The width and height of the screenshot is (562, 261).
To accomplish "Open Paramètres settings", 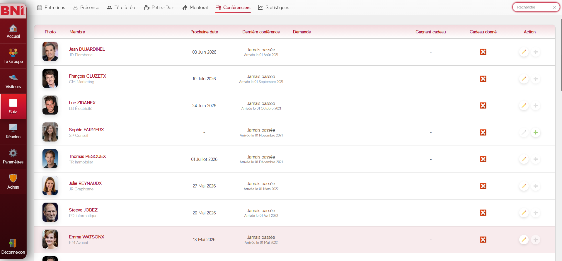I will click(13, 157).
